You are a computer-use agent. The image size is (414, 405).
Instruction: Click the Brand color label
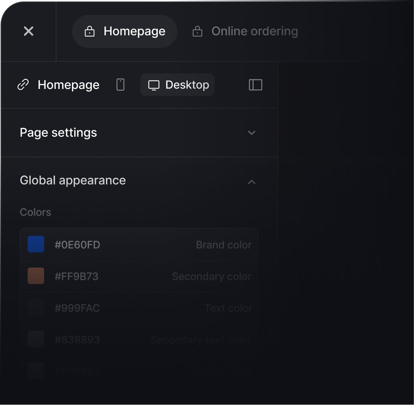pos(224,245)
